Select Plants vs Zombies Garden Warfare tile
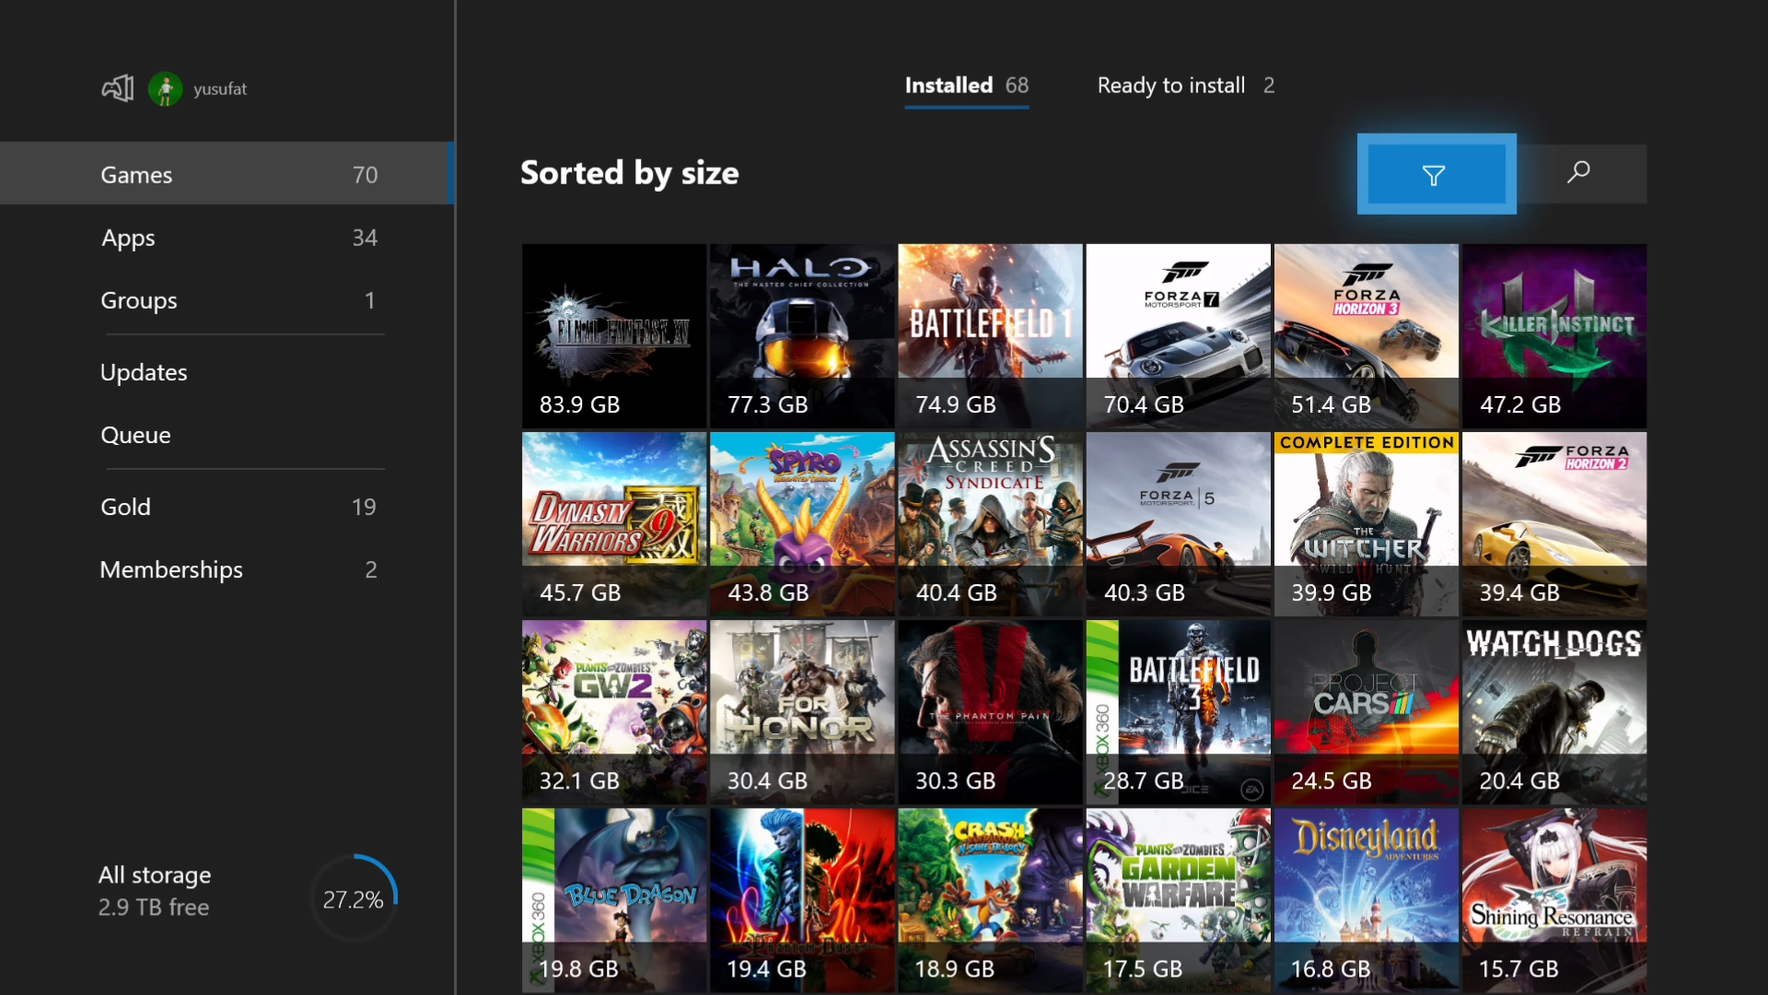Screen dimensions: 1768x995 [1178, 900]
